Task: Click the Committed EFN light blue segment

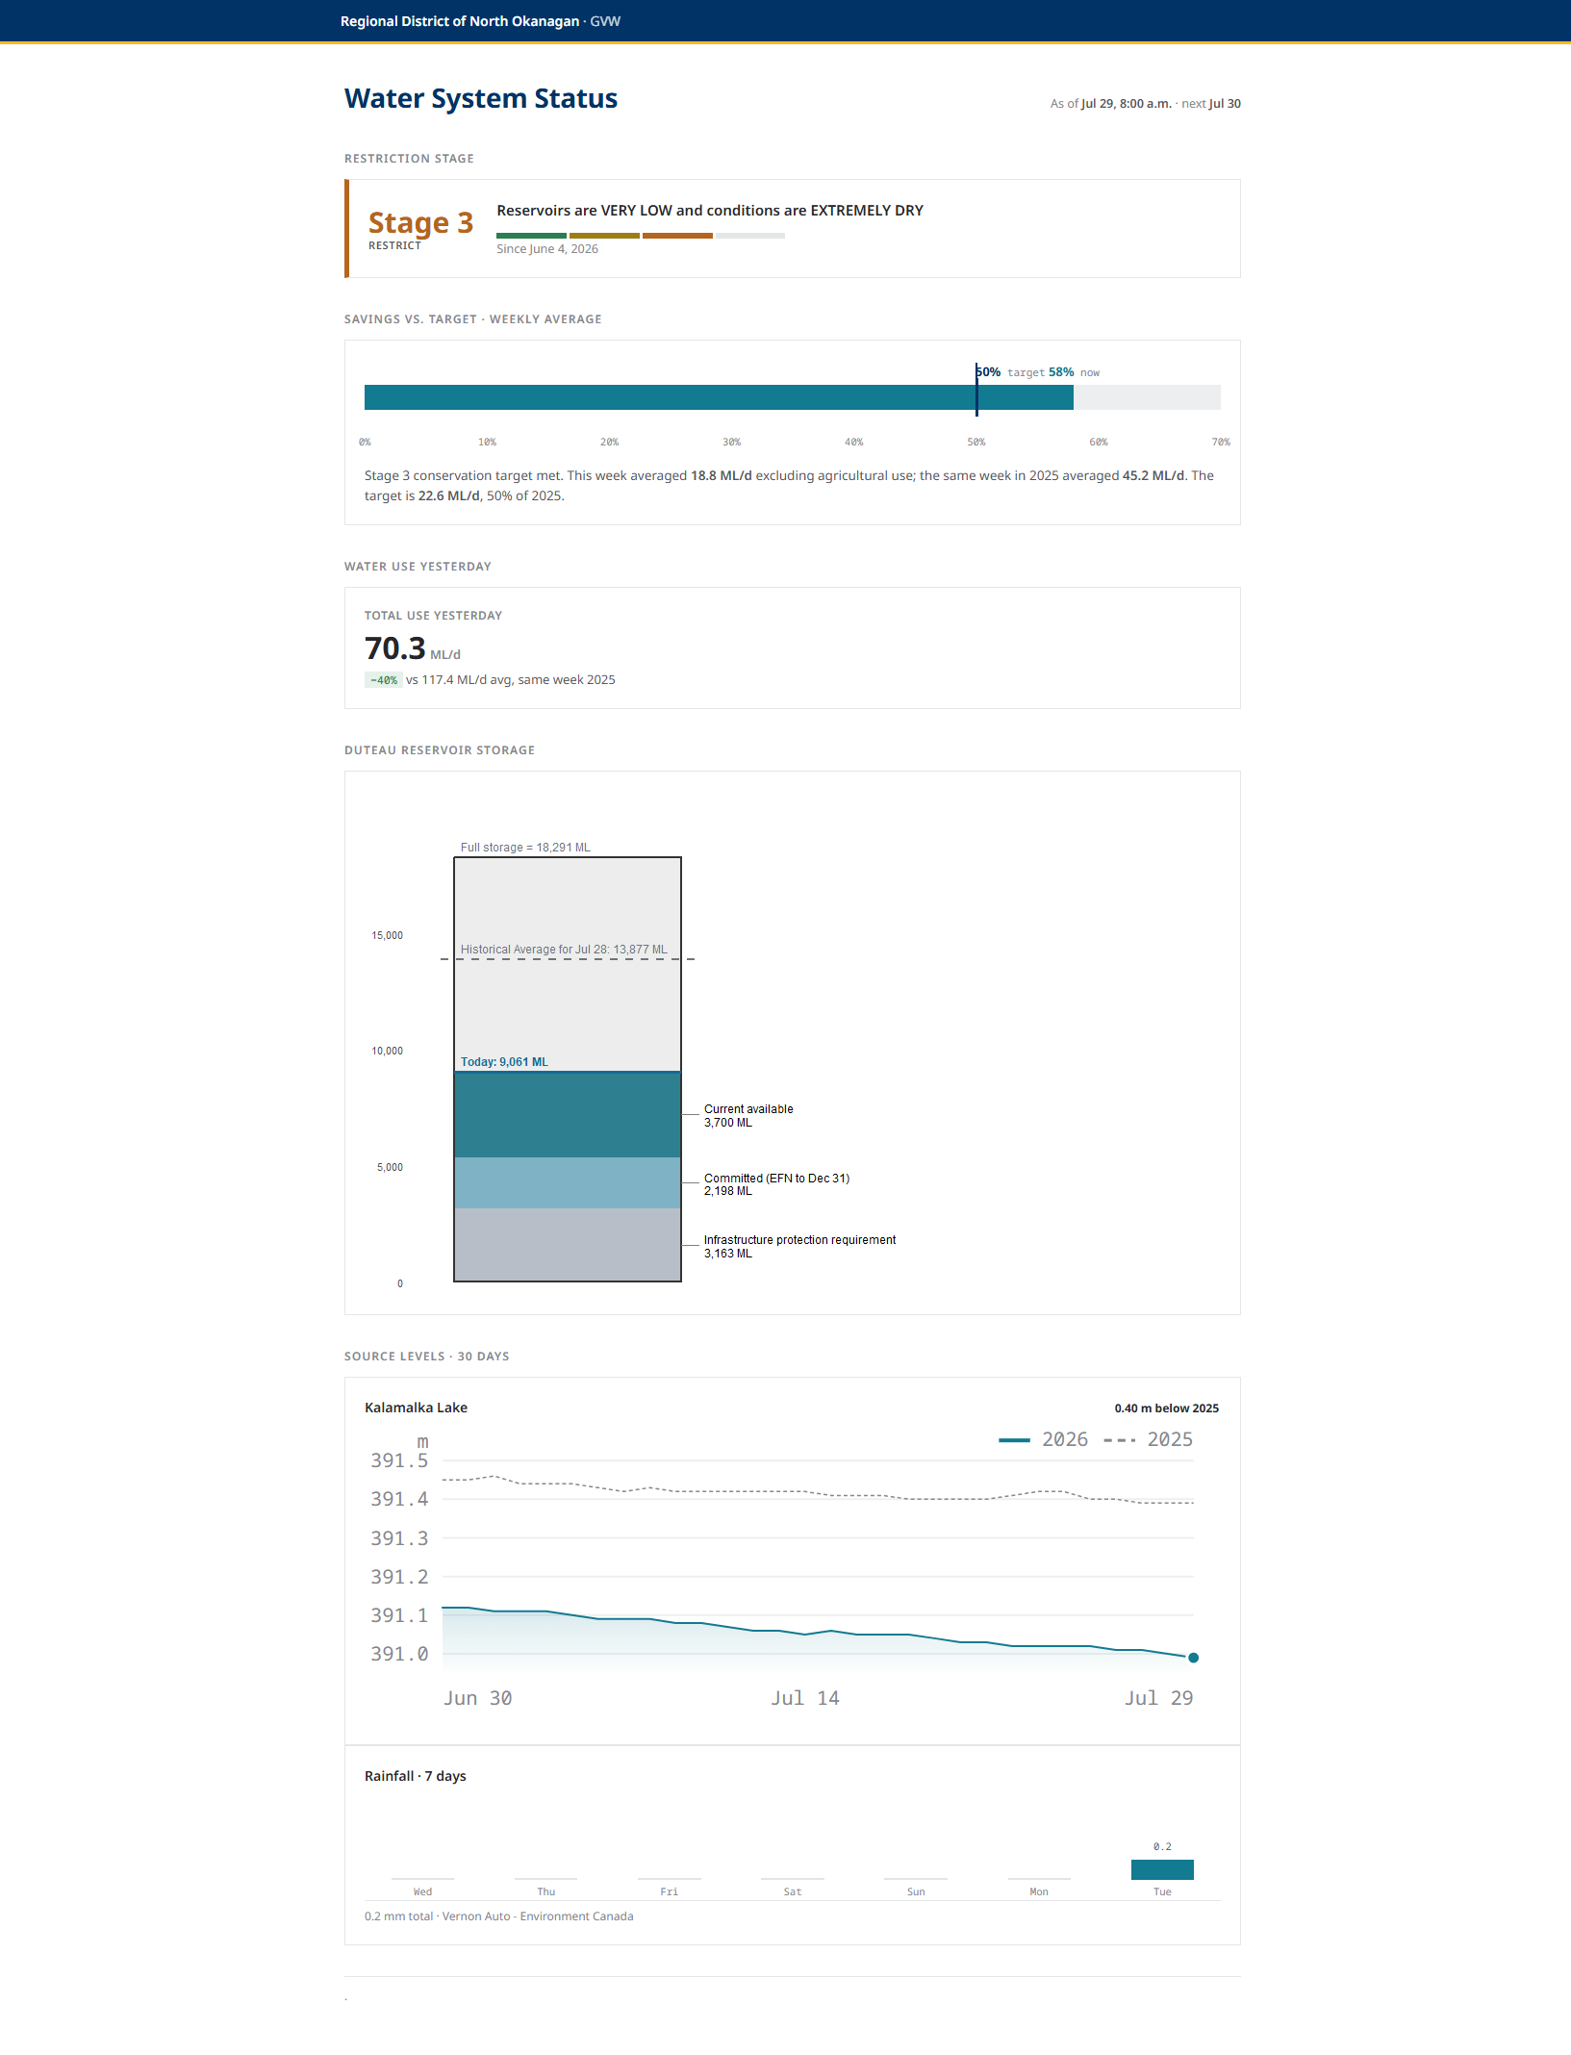Action: click(568, 1182)
